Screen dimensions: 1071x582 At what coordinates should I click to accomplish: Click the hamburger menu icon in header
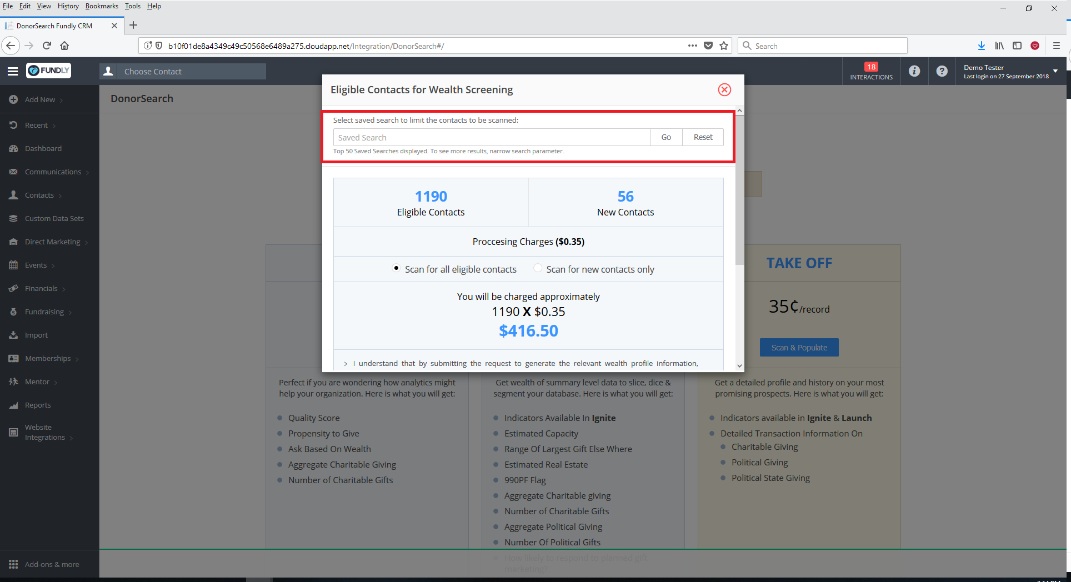point(13,71)
